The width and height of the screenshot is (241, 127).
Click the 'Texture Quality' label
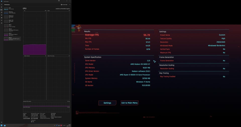pos(166,39)
